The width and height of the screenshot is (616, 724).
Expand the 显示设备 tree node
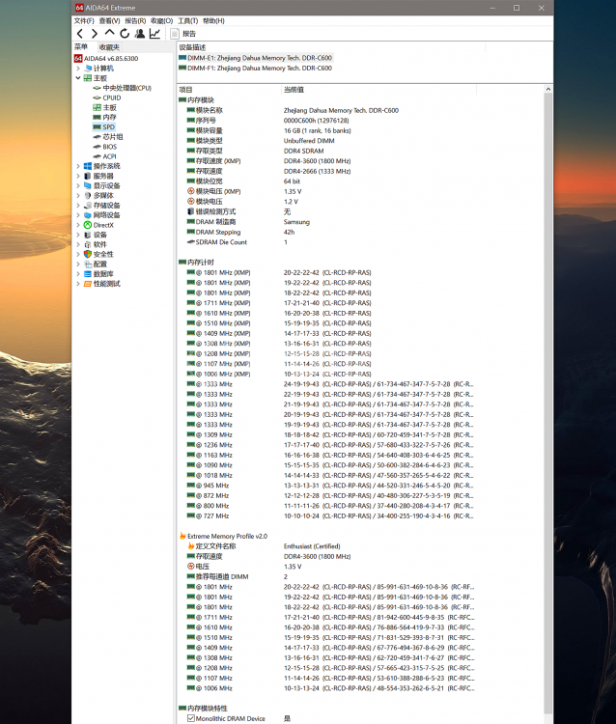(x=78, y=185)
